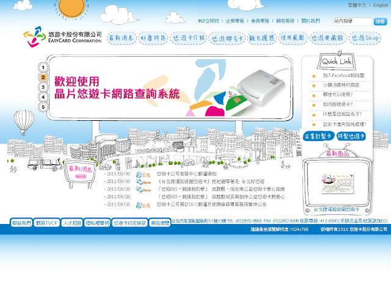The image size is (391, 293).
Task: Click the EasyCard Corporation logo
Action: click(62, 37)
